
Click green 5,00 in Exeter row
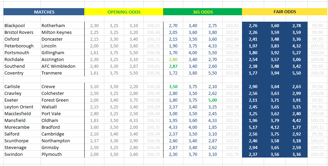point(212,100)
